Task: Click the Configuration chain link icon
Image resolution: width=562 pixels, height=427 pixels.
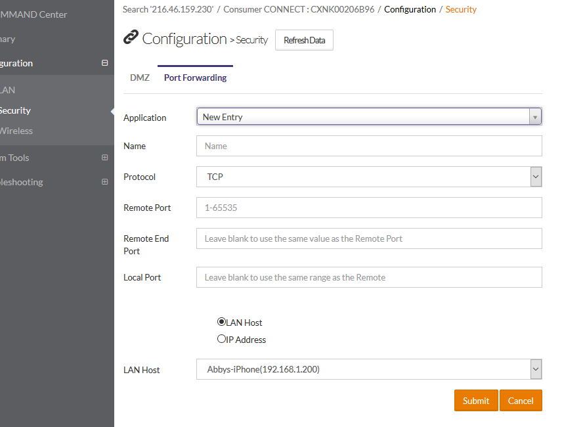Action: pos(131,38)
